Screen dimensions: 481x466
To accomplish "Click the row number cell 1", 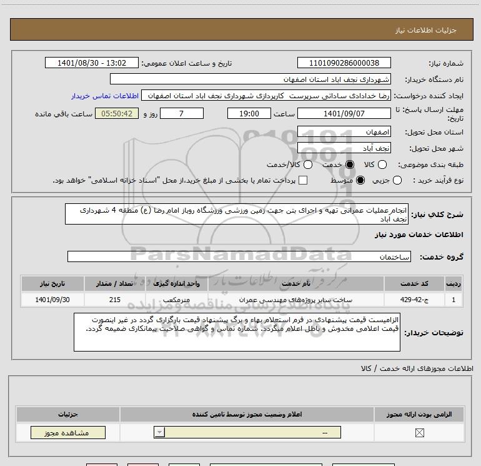I will (454, 300).
